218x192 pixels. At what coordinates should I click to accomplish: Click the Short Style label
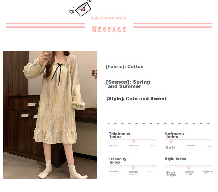click(171, 174)
